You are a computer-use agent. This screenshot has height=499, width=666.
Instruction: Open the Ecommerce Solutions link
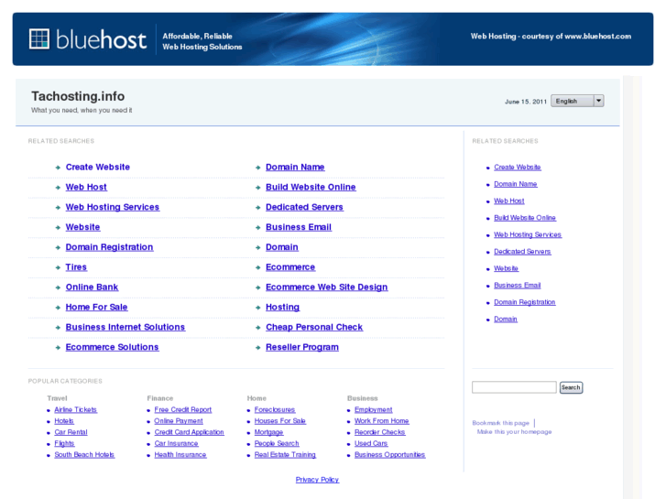112,347
